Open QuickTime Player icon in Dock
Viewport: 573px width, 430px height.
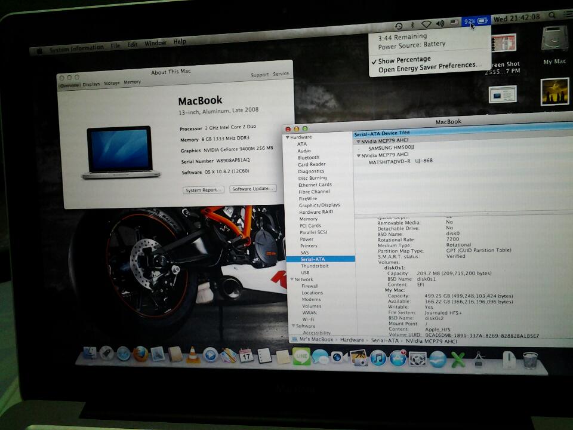click(x=211, y=355)
